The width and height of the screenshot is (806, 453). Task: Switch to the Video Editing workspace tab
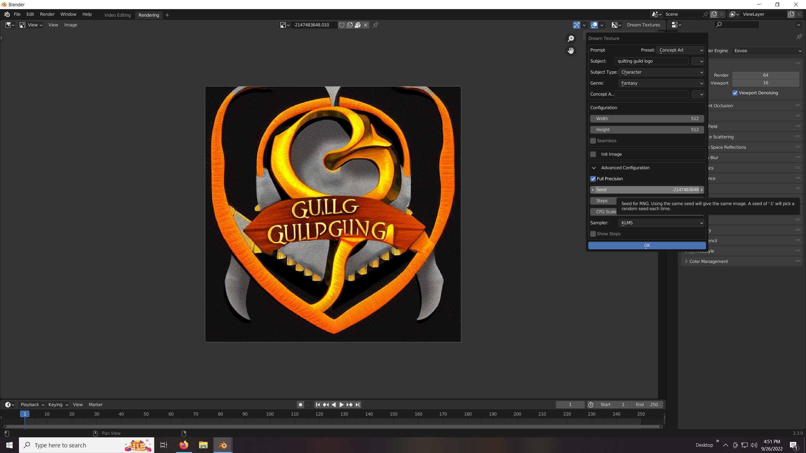(x=117, y=15)
